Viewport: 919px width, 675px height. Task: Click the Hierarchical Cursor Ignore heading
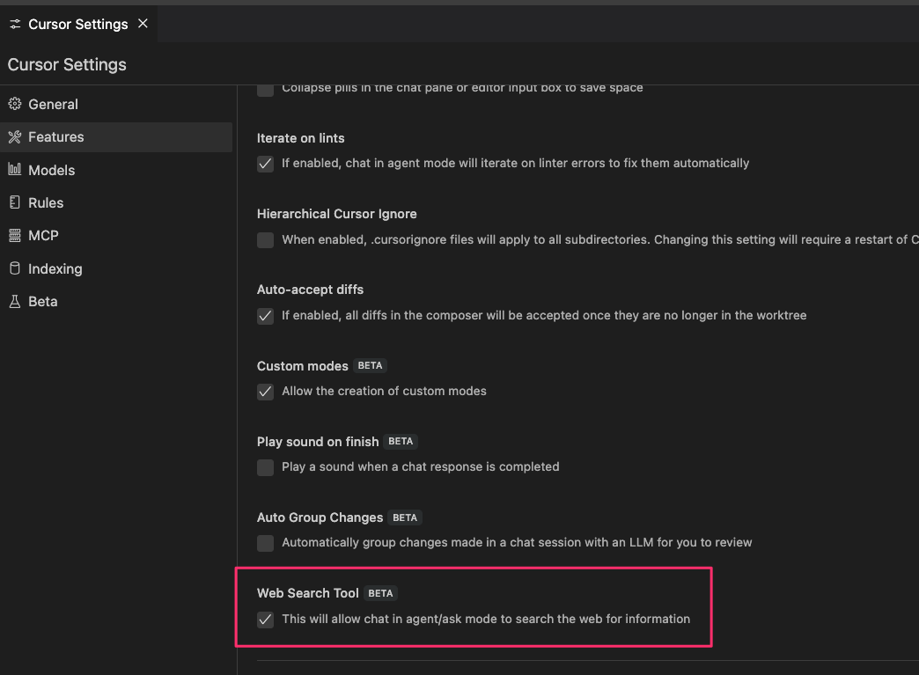click(x=337, y=214)
